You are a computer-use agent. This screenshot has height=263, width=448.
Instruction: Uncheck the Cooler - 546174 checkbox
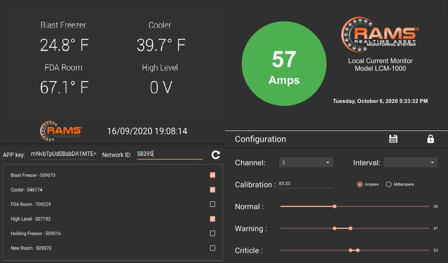point(212,190)
